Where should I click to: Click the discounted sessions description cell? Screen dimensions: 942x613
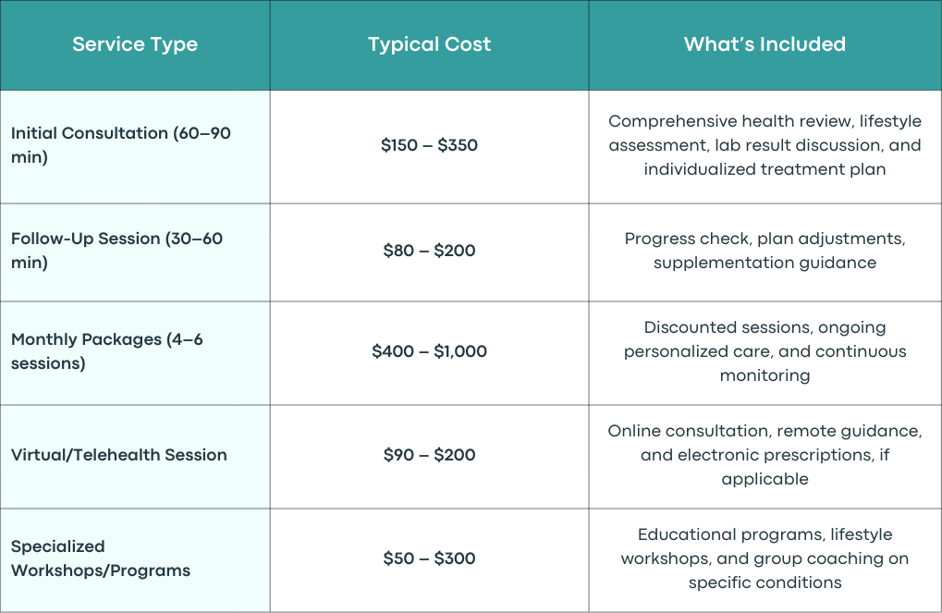(765, 353)
